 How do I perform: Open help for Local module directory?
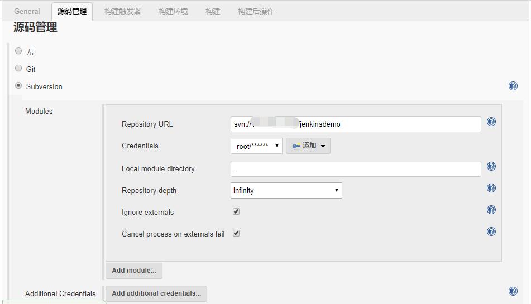tap(491, 166)
